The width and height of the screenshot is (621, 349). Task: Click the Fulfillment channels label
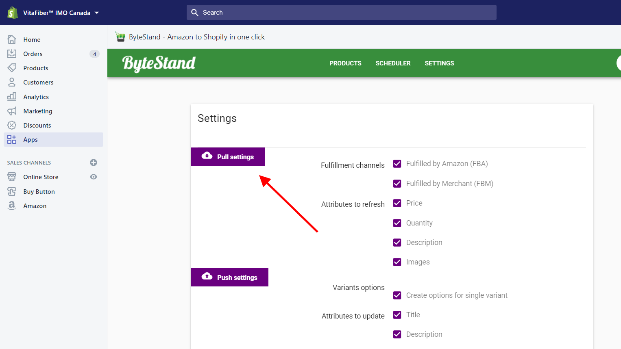pyautogui.click(x=353, y=165)
